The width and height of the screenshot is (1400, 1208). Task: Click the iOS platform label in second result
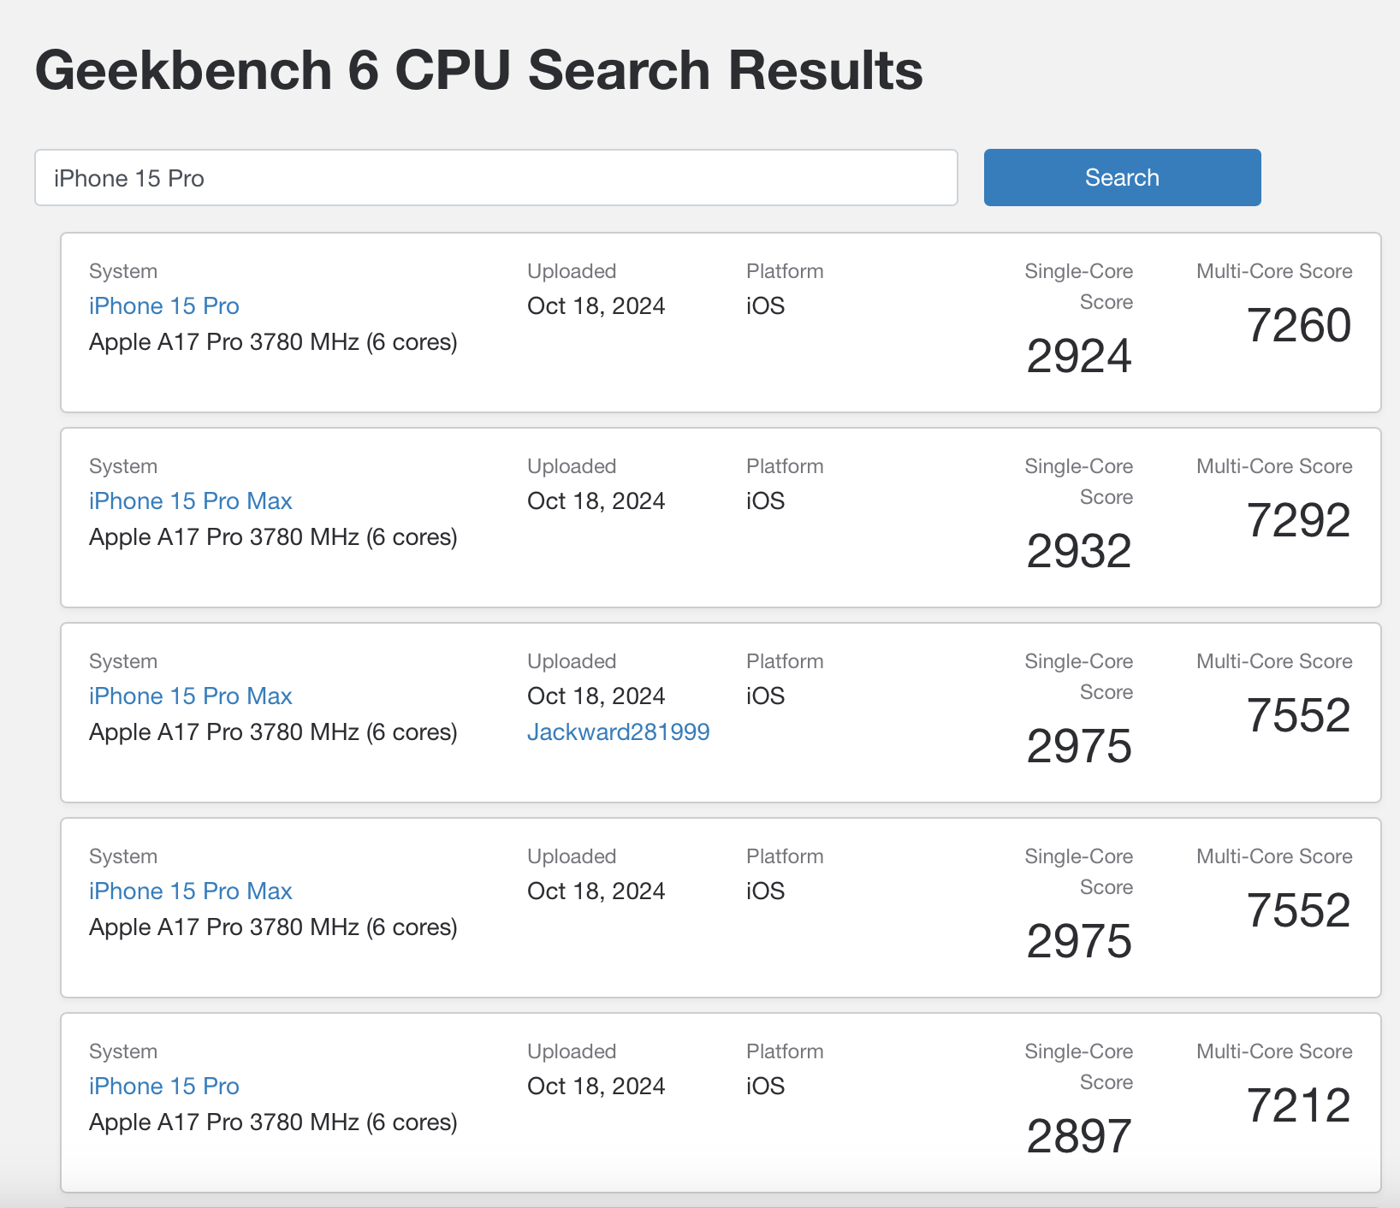click(x=763, y=500)
